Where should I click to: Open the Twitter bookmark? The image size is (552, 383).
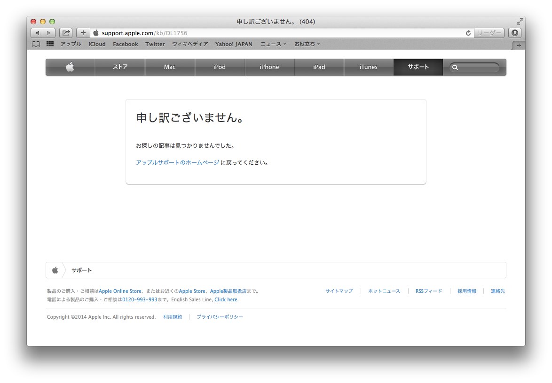[155, 44]
